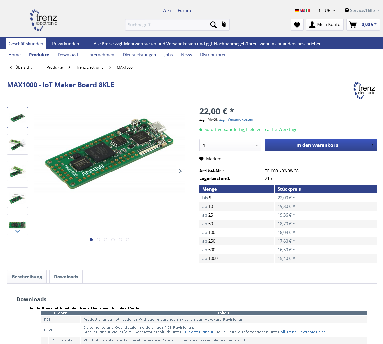Open the EUR currency dropdown
383x344 pixels.
click(327, 11)
